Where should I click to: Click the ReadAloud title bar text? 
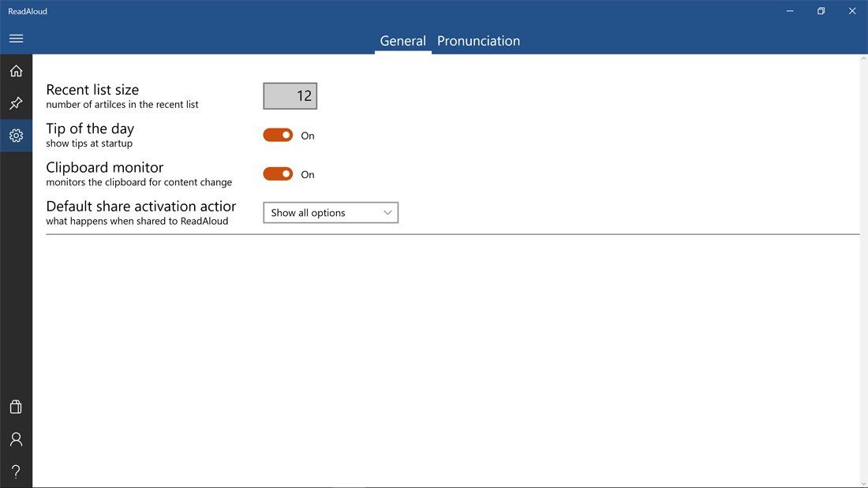pos(28,10)
